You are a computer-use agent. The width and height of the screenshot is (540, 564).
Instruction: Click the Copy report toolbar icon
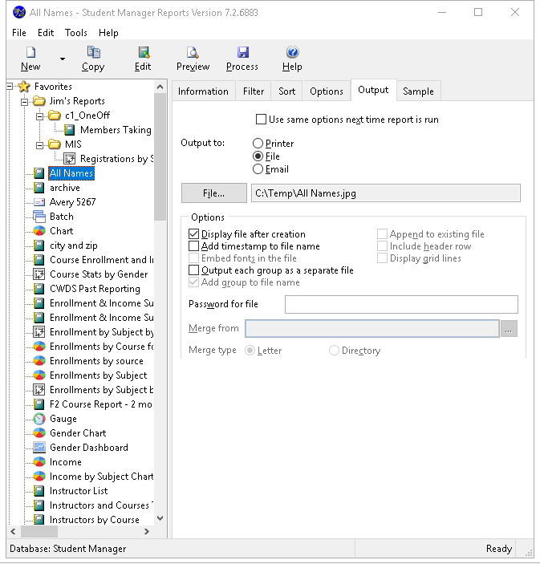94,52
